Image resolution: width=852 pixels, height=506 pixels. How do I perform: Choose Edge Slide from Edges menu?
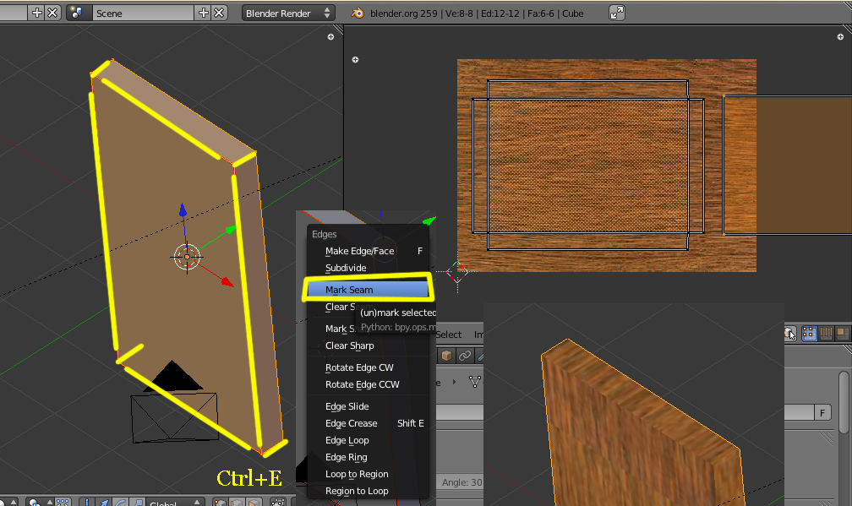pyautogui.click(x=368, y=406)
